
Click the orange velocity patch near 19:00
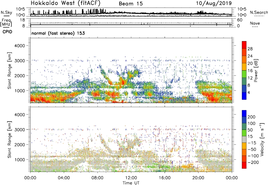[187, 166]
